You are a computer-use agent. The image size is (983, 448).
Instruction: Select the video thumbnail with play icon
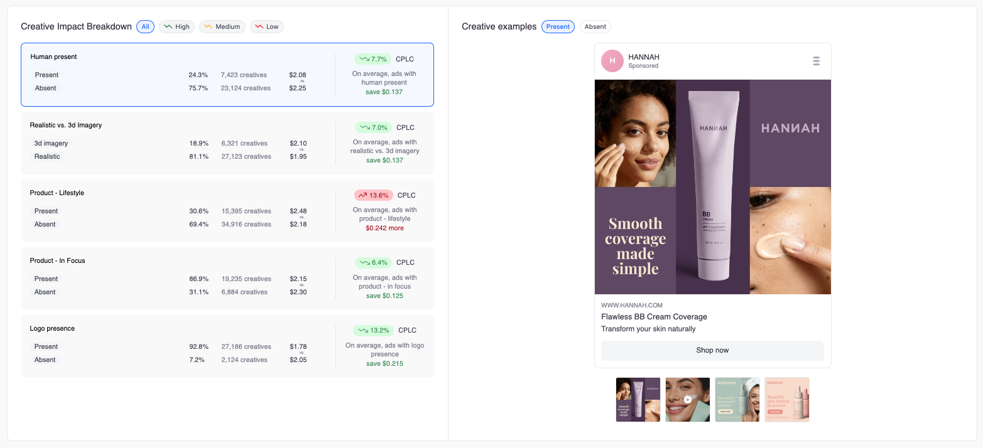pyautogui.click(x=688, y=400)
